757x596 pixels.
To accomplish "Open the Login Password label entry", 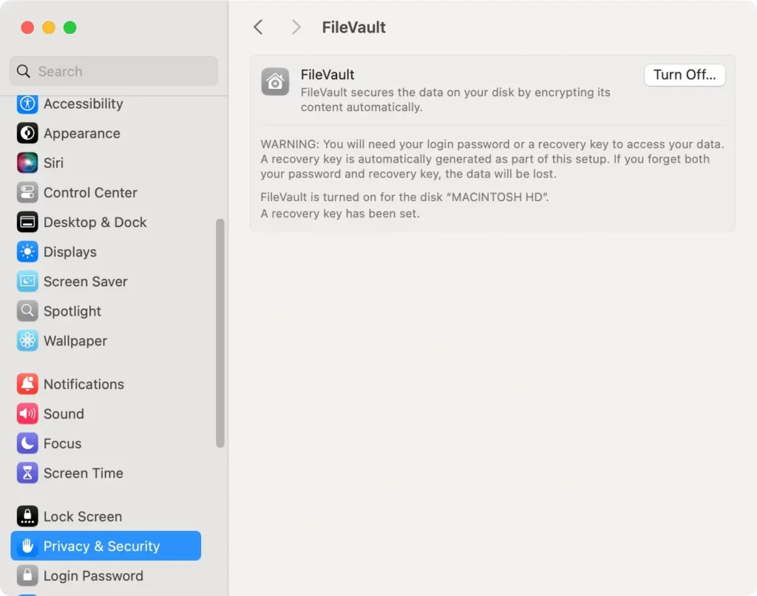I will (94, 576).
